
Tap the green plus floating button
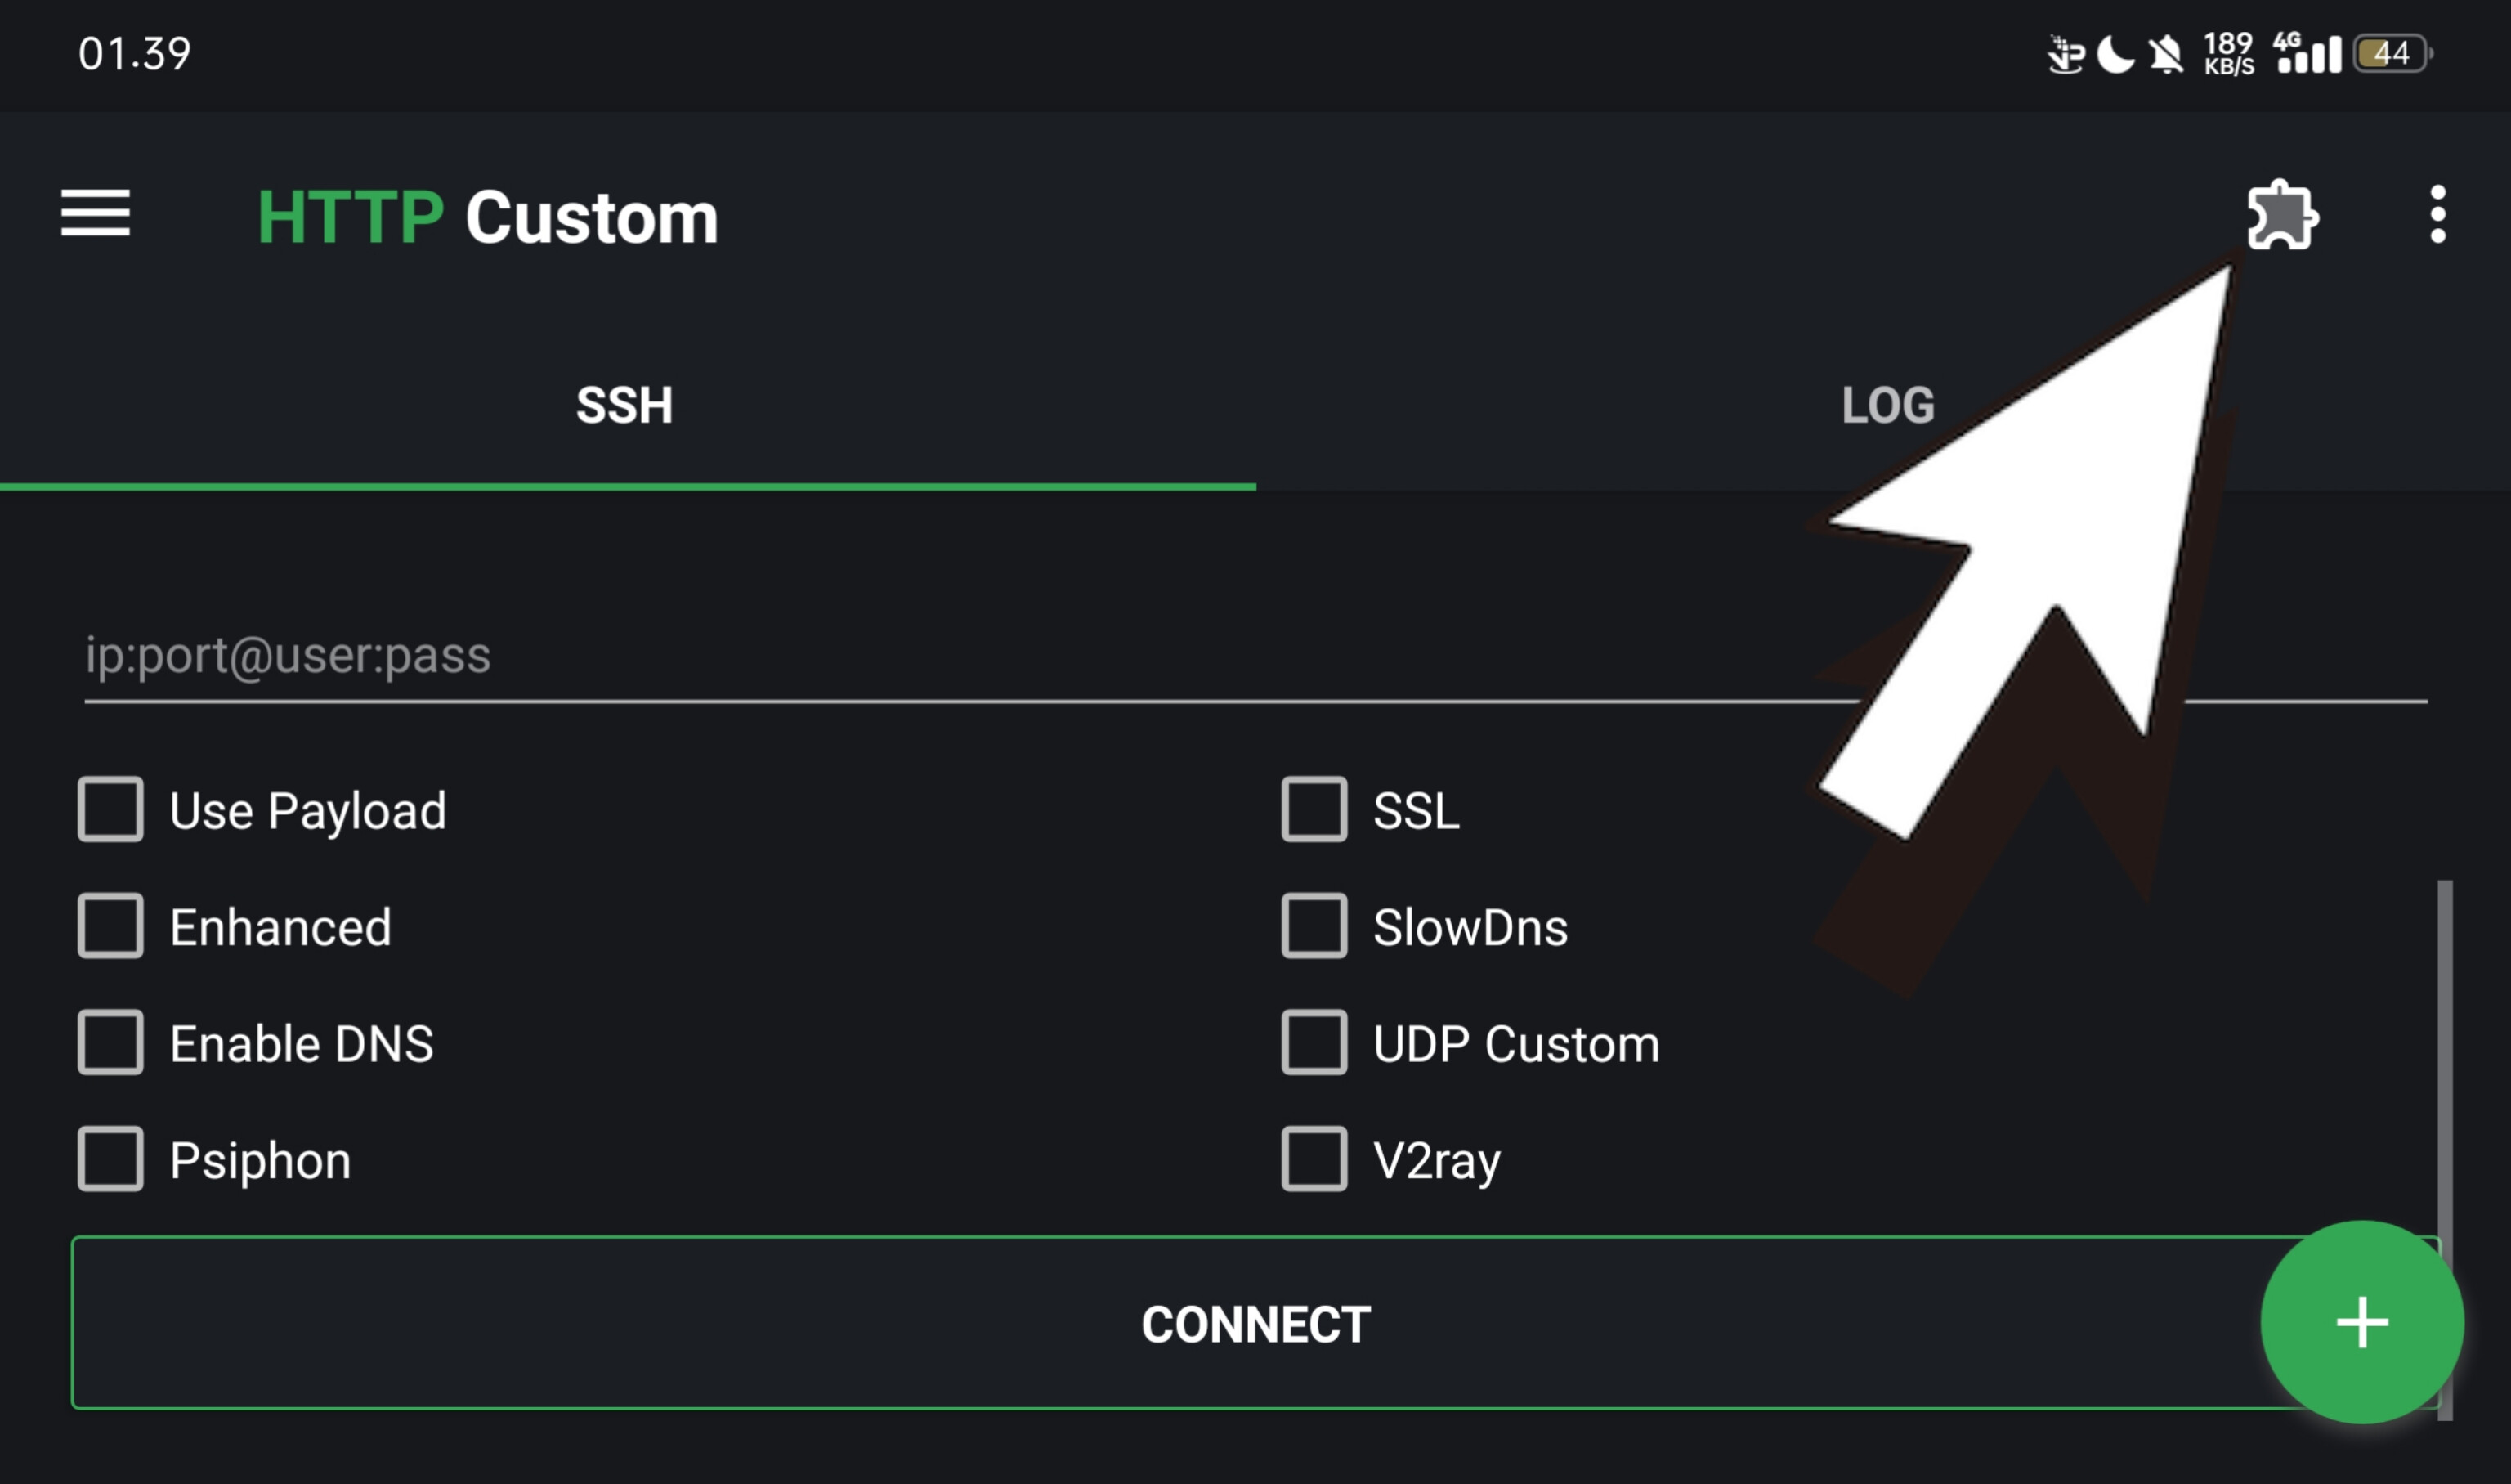[2362, 1322]
